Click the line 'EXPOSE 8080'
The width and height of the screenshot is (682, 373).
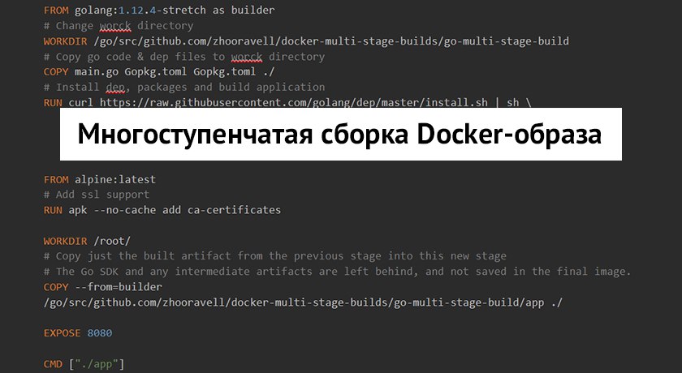(78, 333)
